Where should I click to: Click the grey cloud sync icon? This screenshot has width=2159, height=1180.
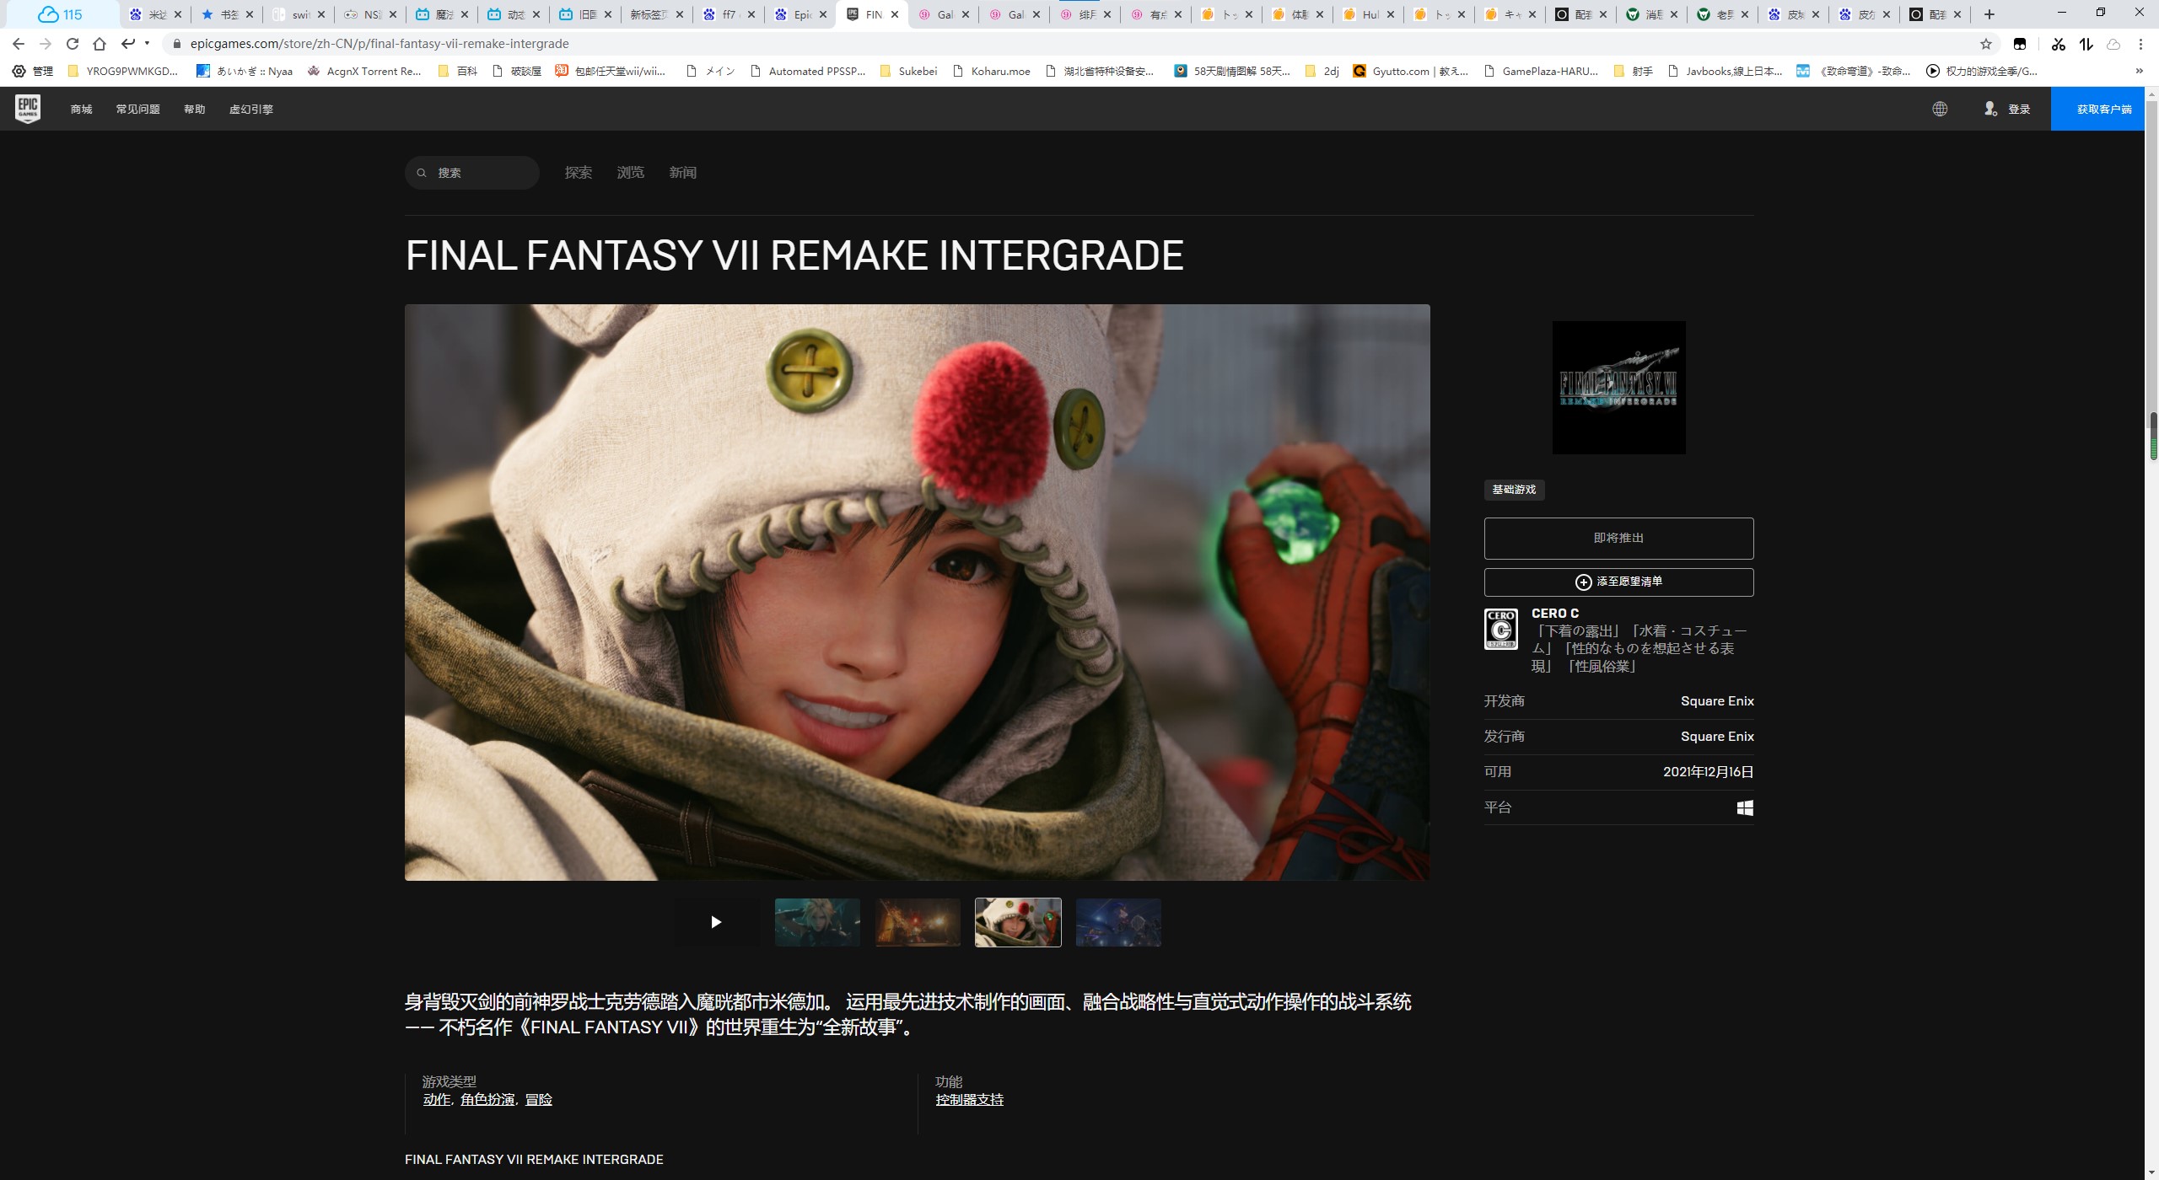click(2113, 44)
